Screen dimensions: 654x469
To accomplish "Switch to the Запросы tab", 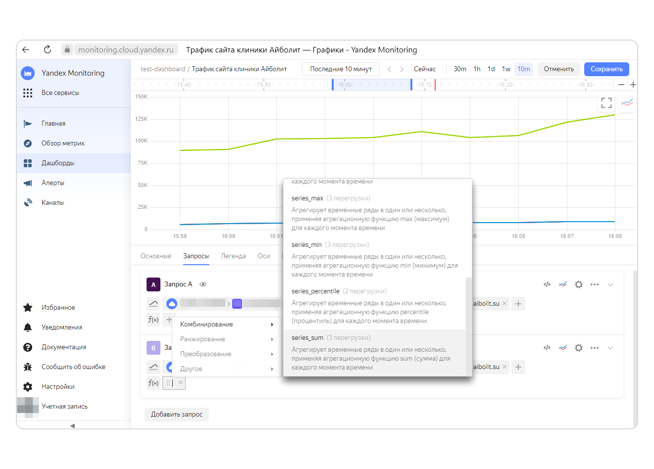I will (x=196, y=256).
